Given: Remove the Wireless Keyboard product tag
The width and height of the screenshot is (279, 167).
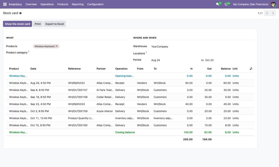Looking at the screenshot, I should click(57, 46).
